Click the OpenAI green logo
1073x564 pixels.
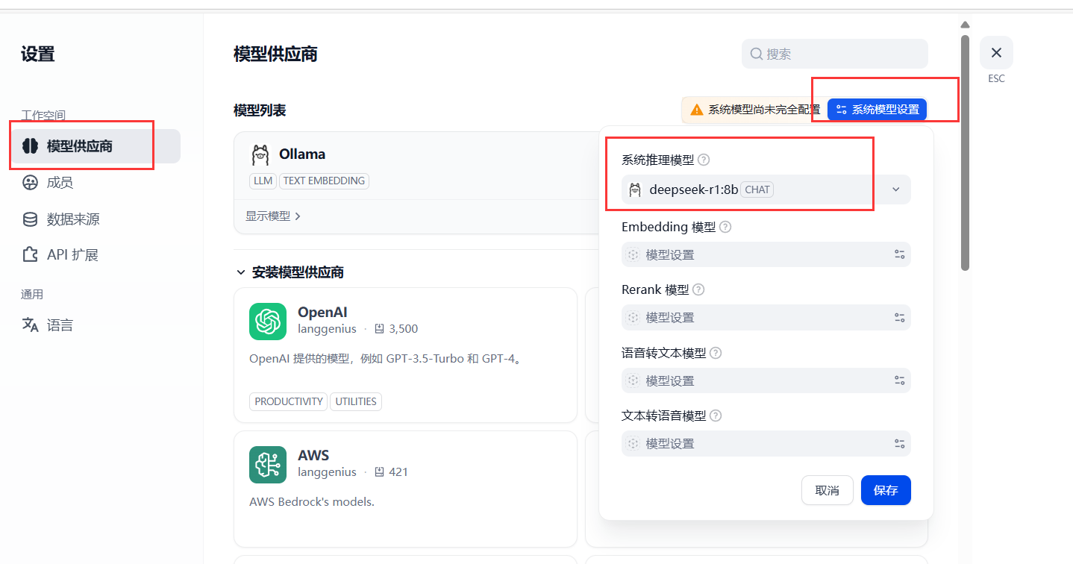pyautogui.click(x=268, y=322)
